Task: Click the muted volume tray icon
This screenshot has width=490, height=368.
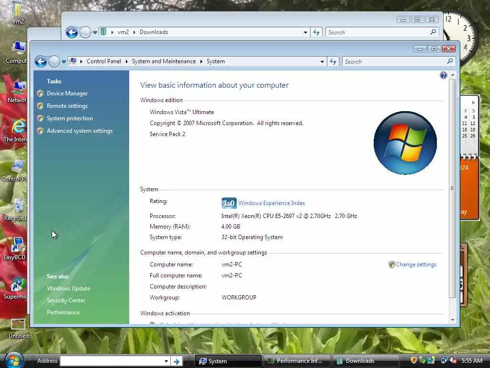Action: click(x=453, y=360)
